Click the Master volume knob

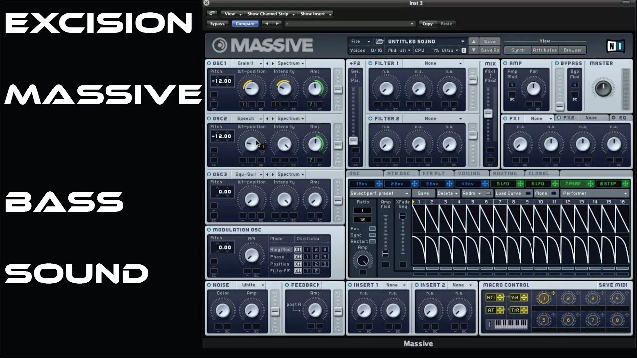(603, 89)
